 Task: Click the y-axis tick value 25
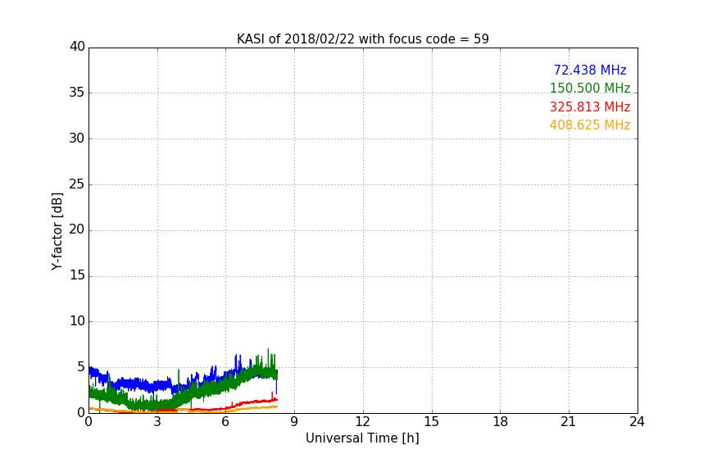click(77, 184)
